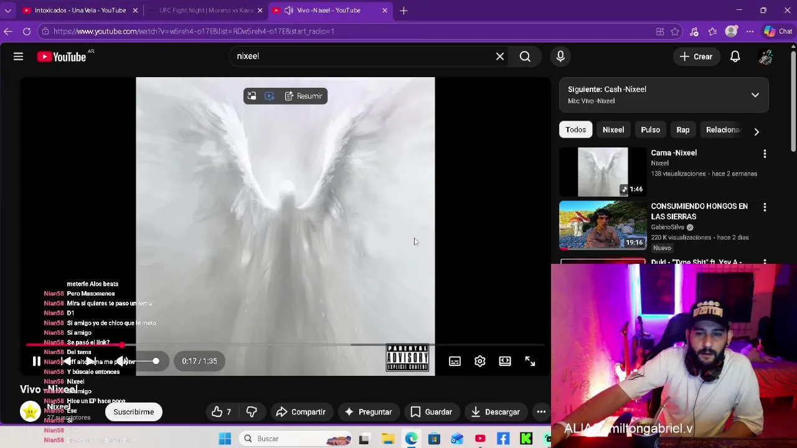Click the GabinoSilve channel name
Viewport: 797px width, 448px height.
pos(667,227)
